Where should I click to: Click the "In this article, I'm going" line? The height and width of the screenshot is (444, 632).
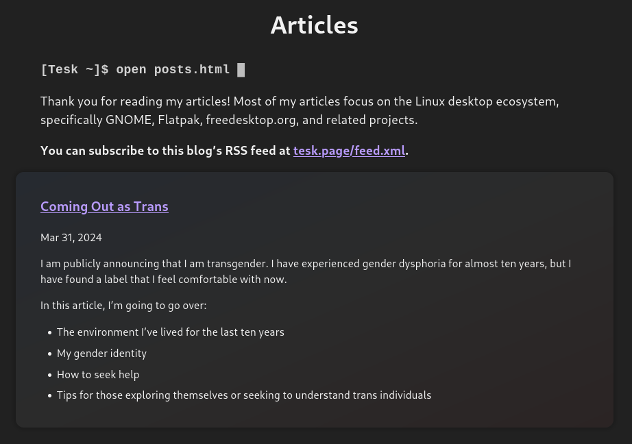pos(123,306)
